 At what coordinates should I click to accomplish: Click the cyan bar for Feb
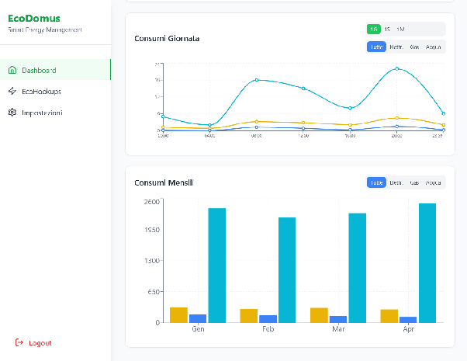tap(287, 270)
